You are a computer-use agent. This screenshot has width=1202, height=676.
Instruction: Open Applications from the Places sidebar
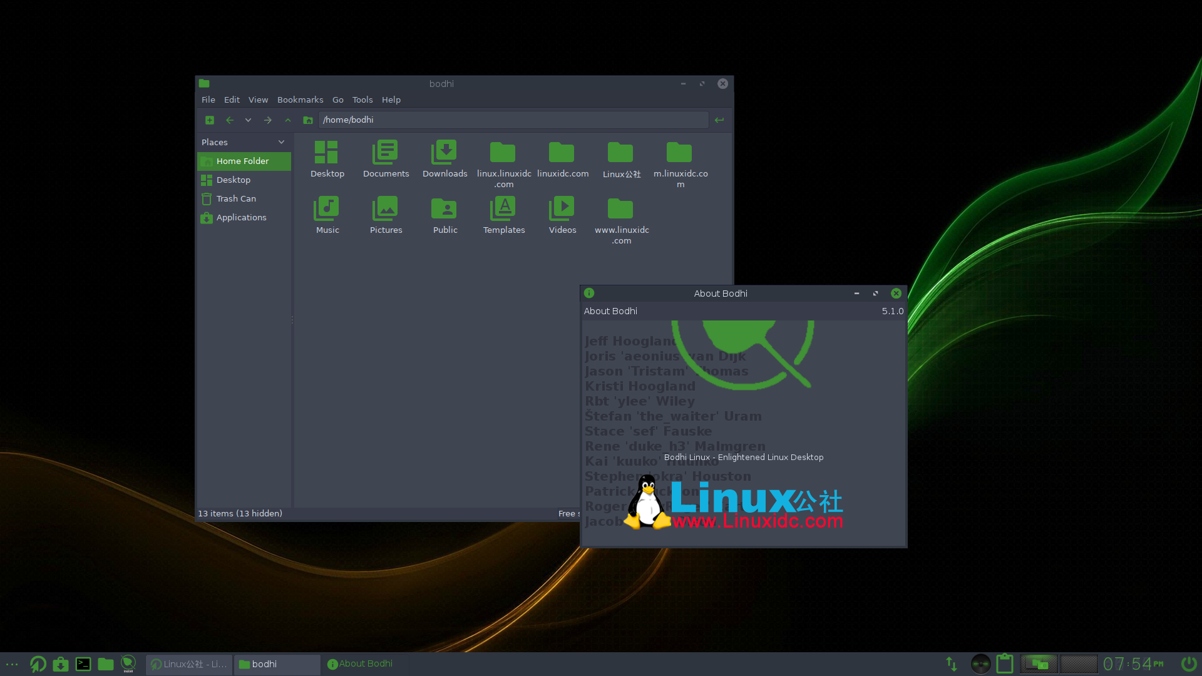[244, 217]
